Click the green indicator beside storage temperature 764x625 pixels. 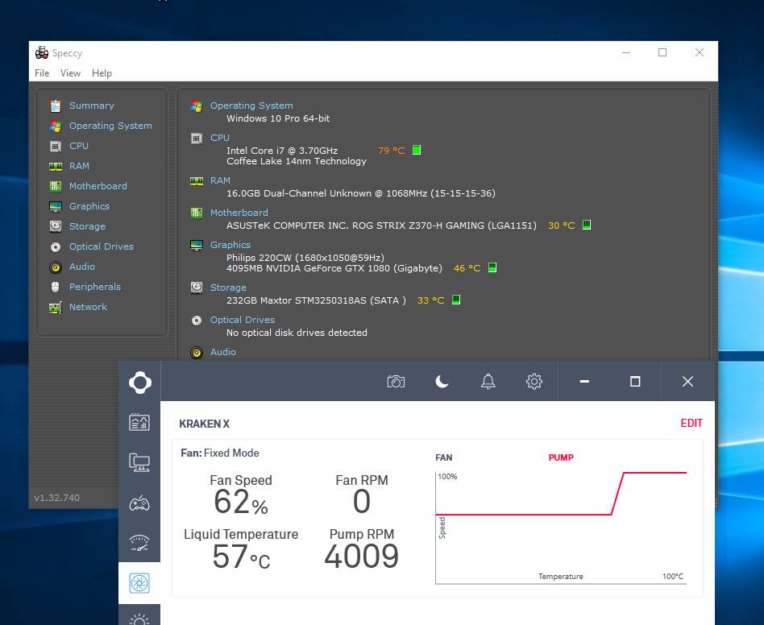pyautogui.click(x=456, y=300)
